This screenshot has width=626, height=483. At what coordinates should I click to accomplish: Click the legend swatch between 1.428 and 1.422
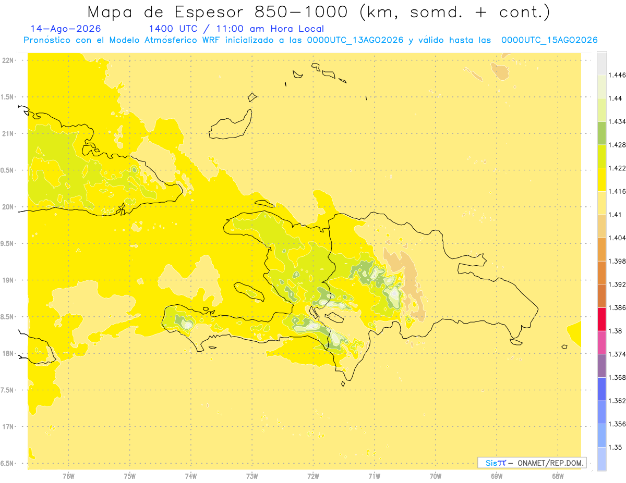pyautogui.click(x=601, y=156)
